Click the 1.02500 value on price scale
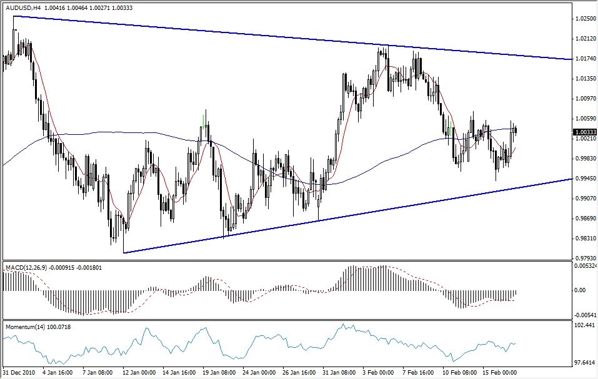 point(585,20)
